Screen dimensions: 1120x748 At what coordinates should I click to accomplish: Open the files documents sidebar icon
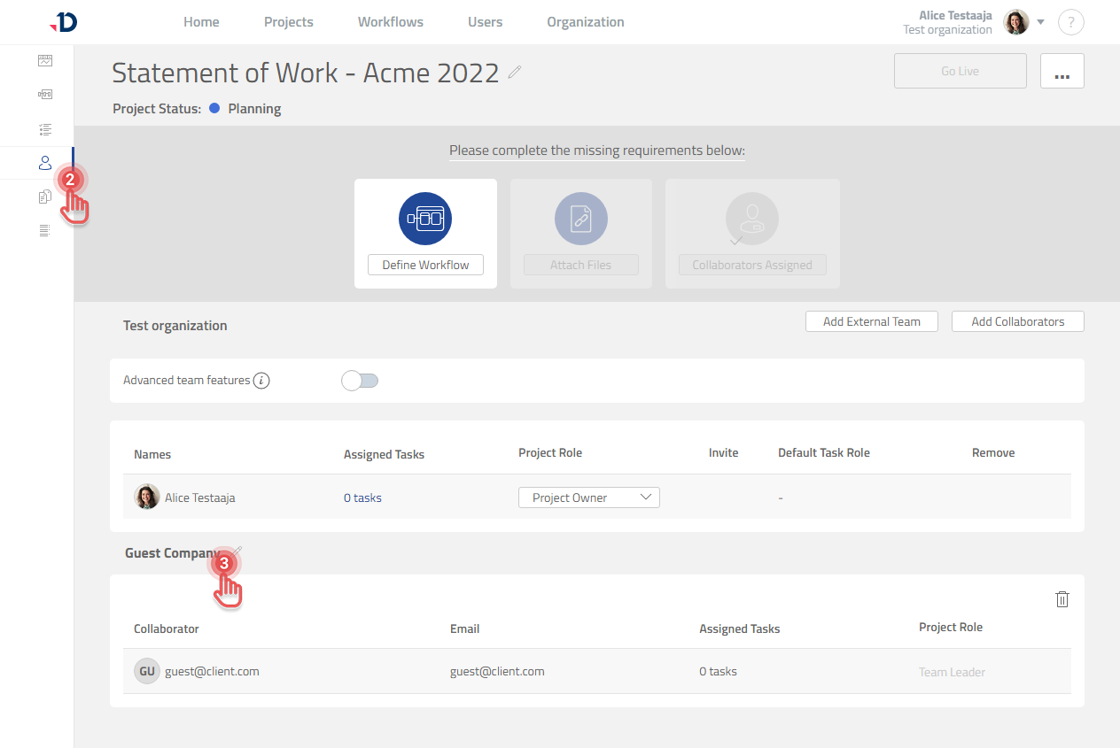pyautogui.click(x=45, y=197)
